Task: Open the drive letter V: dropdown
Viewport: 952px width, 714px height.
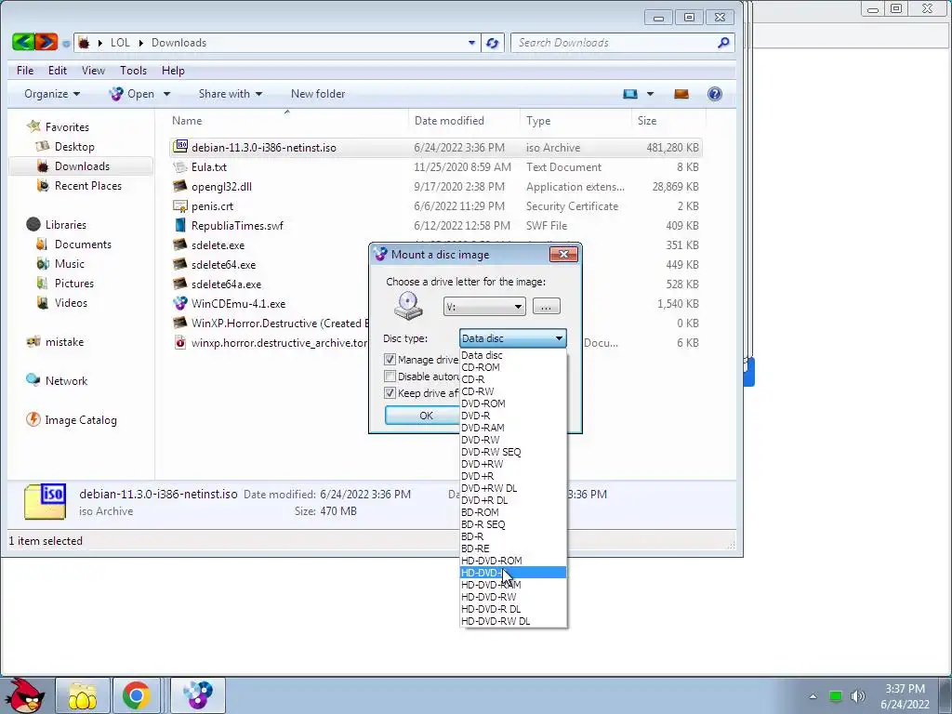Action: click(x=484, y=307)
